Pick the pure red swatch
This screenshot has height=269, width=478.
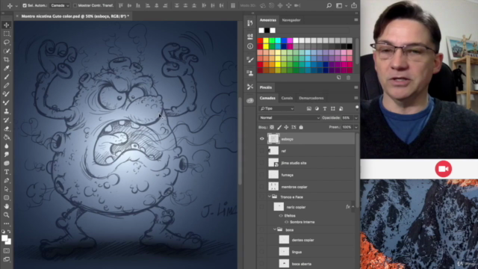pos(260,40)
